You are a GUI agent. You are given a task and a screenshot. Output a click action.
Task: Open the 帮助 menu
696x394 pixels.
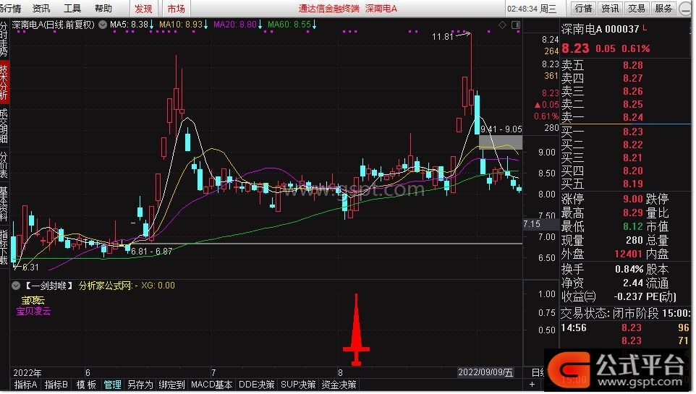click(x=103, y=9)
